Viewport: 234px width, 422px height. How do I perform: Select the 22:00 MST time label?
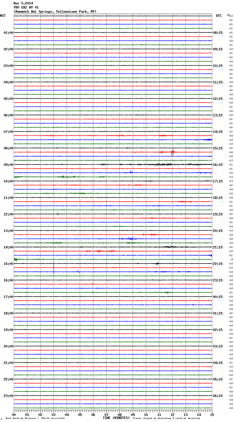9,379
